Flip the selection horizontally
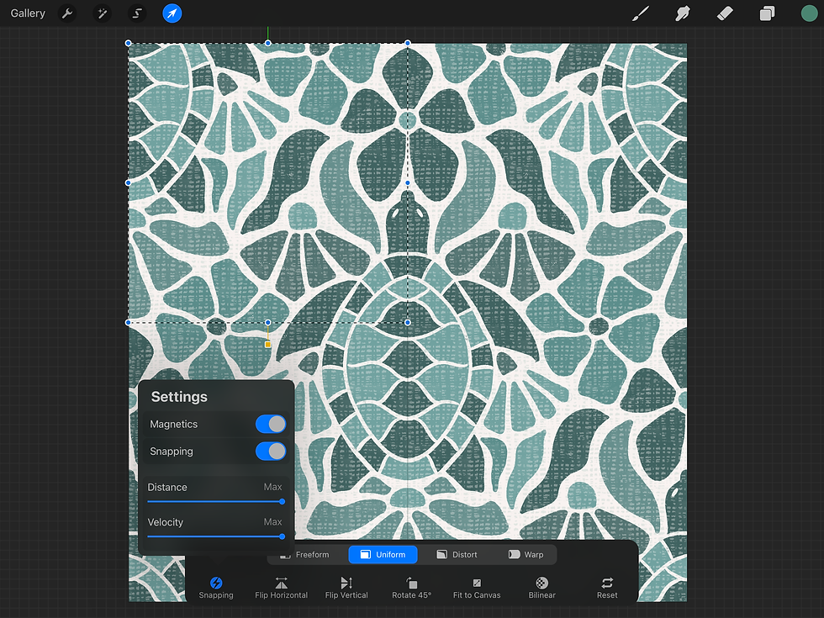Viewport: 824px width, 618px height. click(281, 586)
